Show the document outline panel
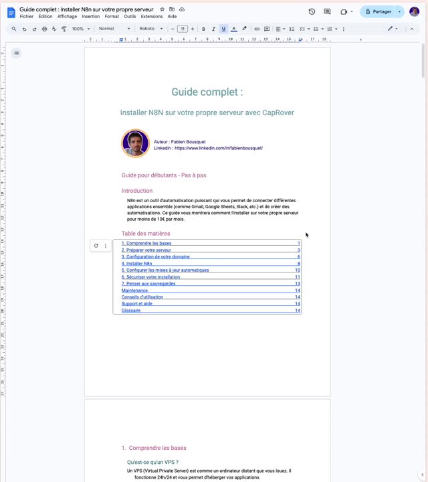The image size is (428, 482). click(16, 53)
